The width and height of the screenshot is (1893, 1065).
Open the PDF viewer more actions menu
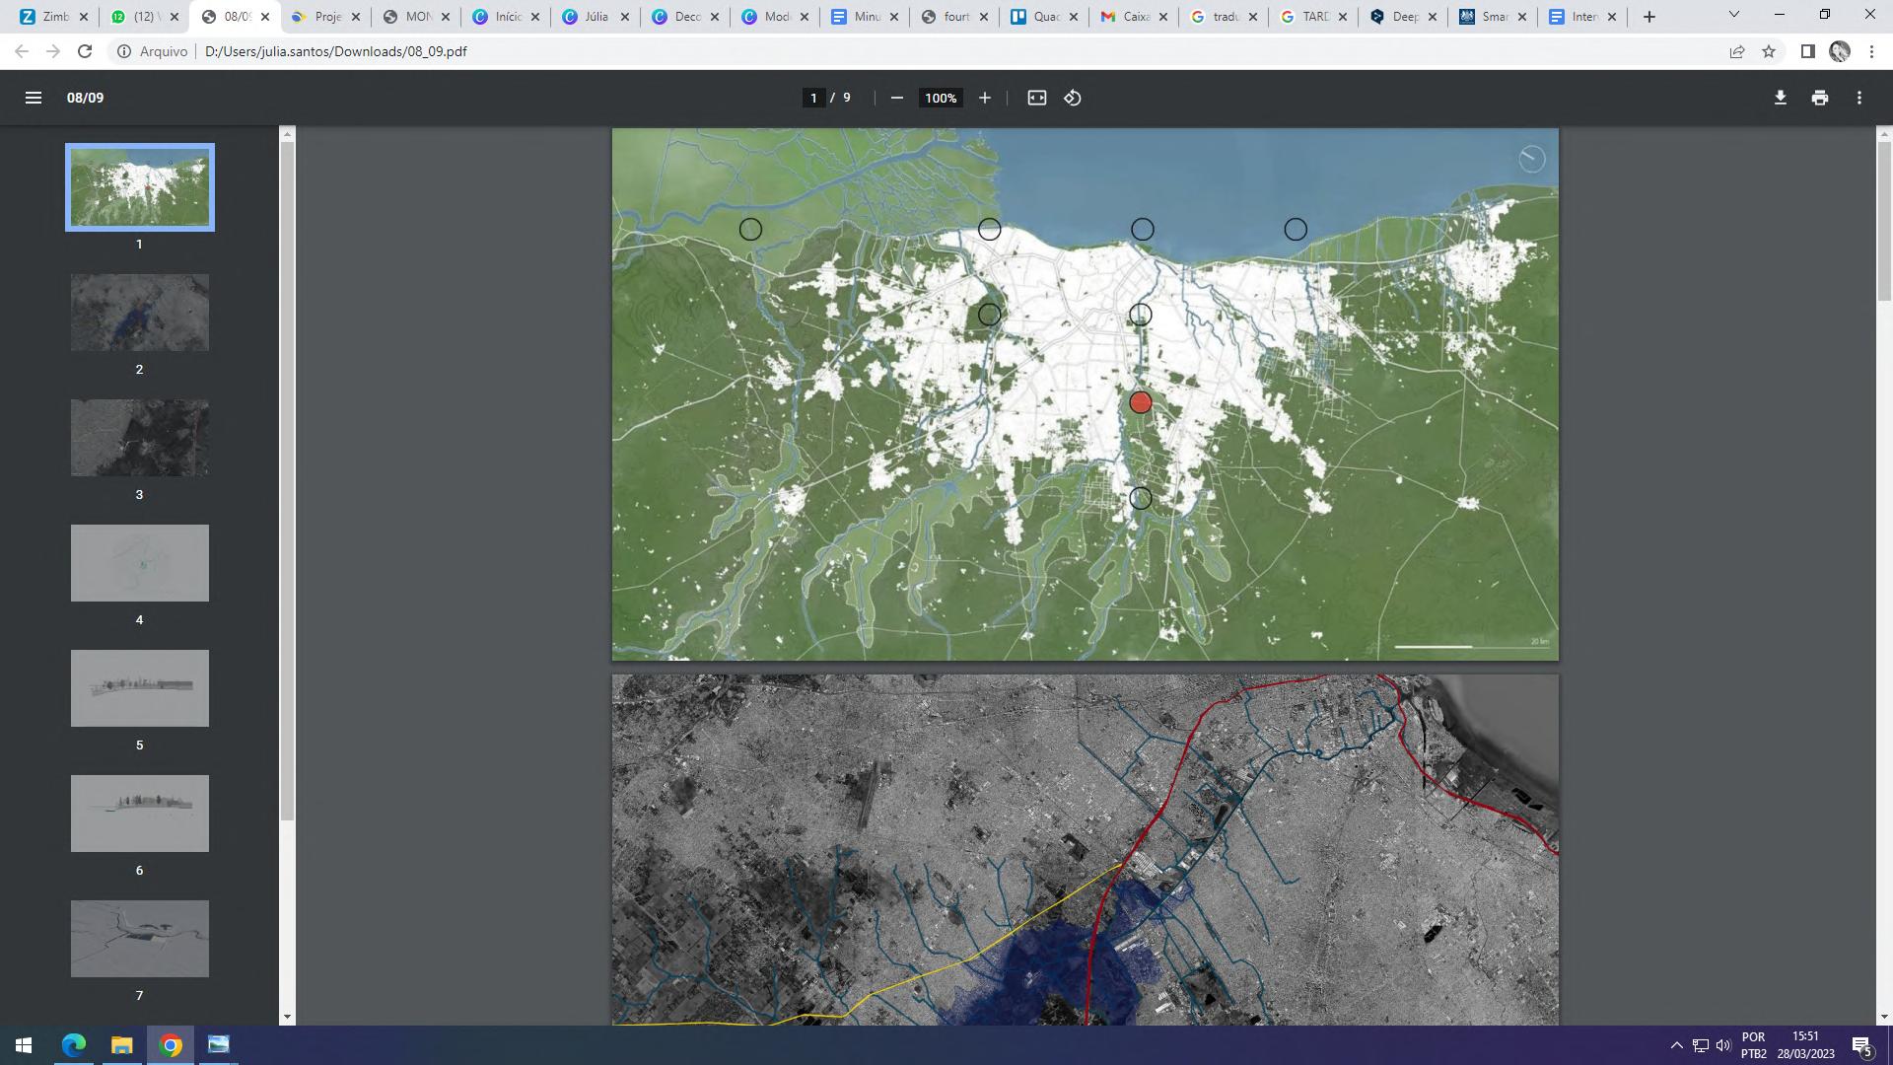tap(1858, 98)
